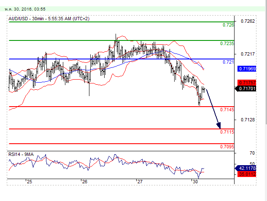Click the 0.7262 price axis value
This screenshot has width=267, height=201.
248,21
